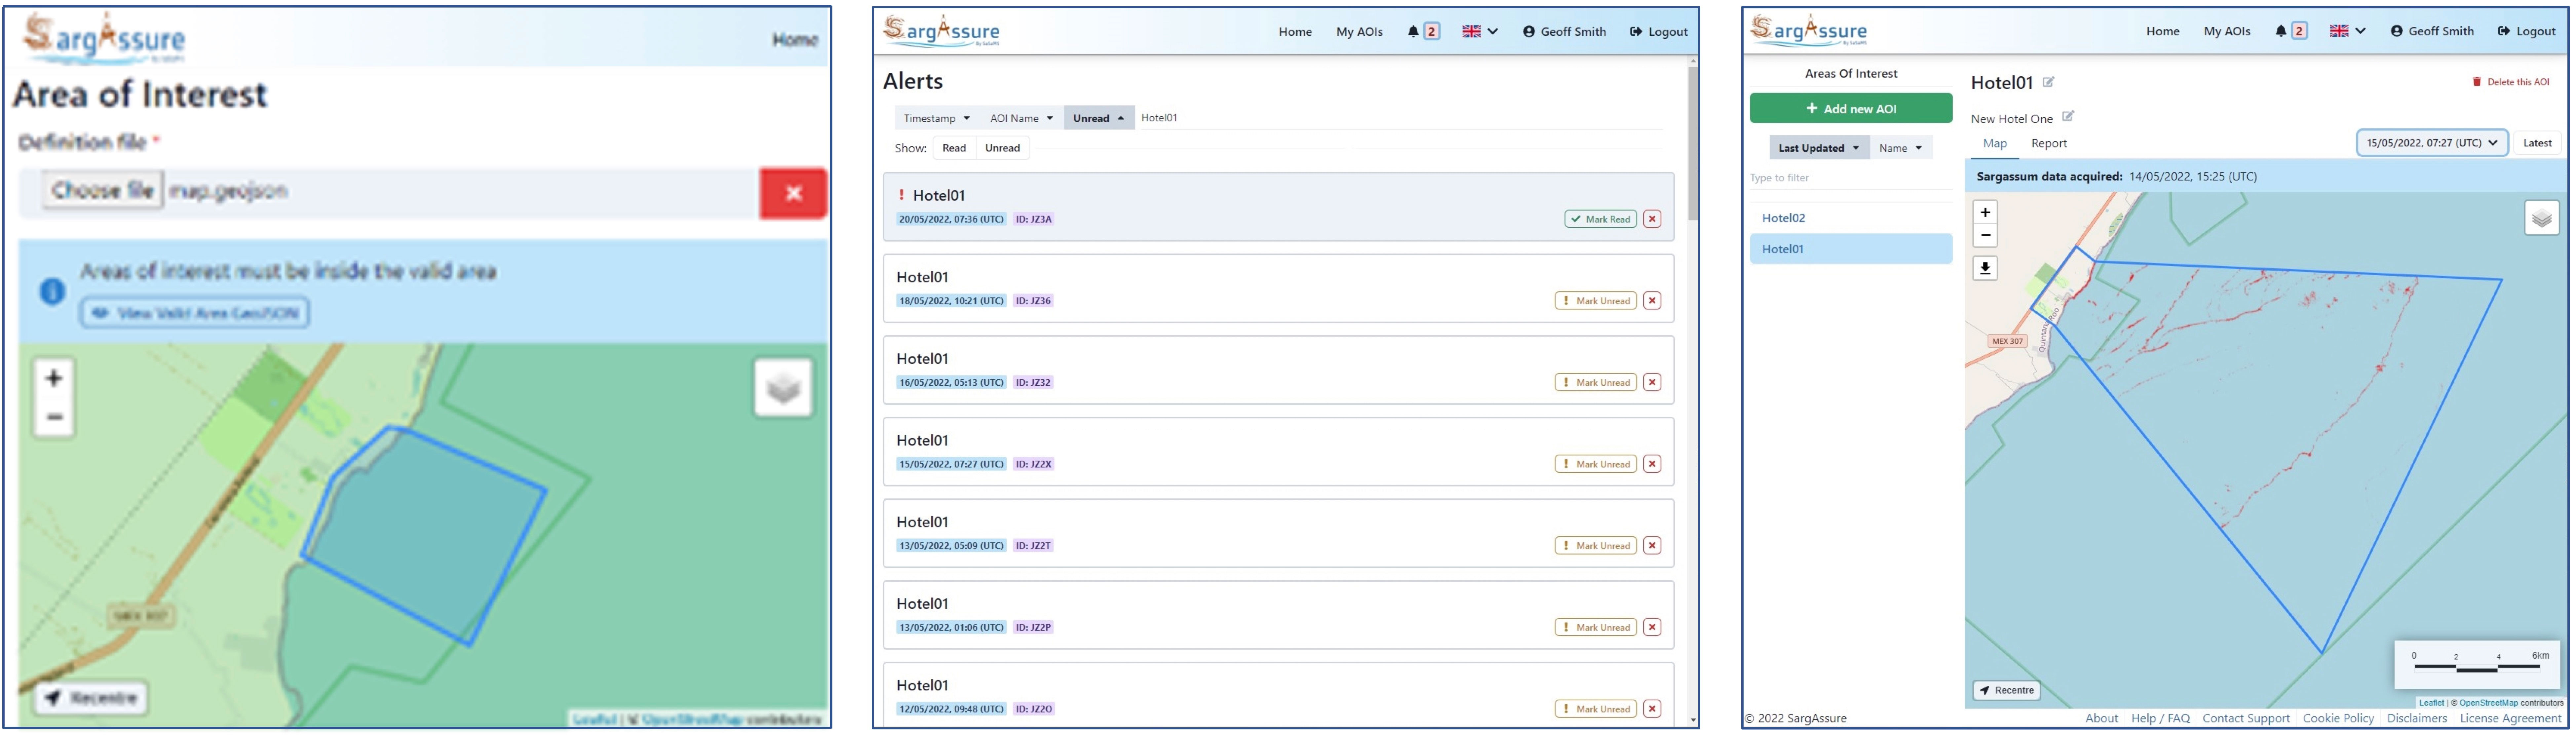
Task: Click Logout in the Hotel01 AOI window
Action: click(x=2527, y=31)
